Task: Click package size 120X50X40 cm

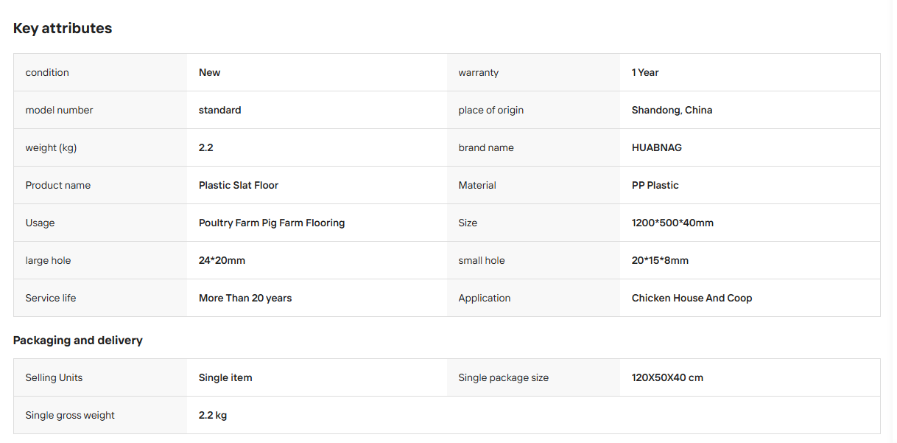Action: [x=667, y=377]
